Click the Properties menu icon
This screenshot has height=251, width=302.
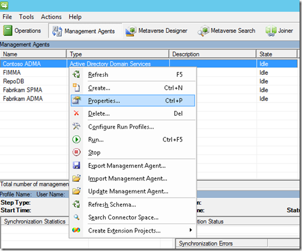coord(76,101)
